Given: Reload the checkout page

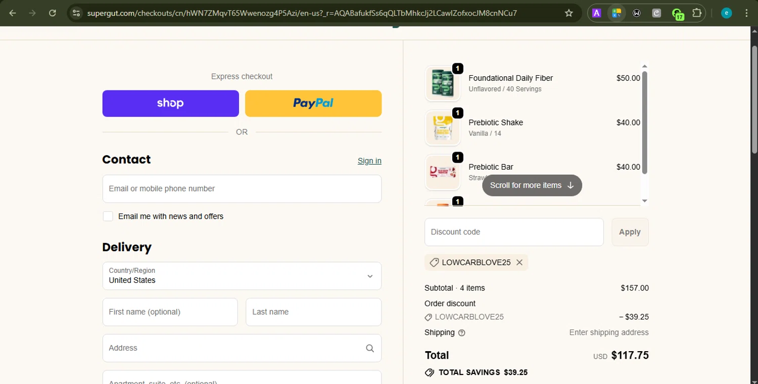Looking at the screenshot, I should tap(53, 13).
